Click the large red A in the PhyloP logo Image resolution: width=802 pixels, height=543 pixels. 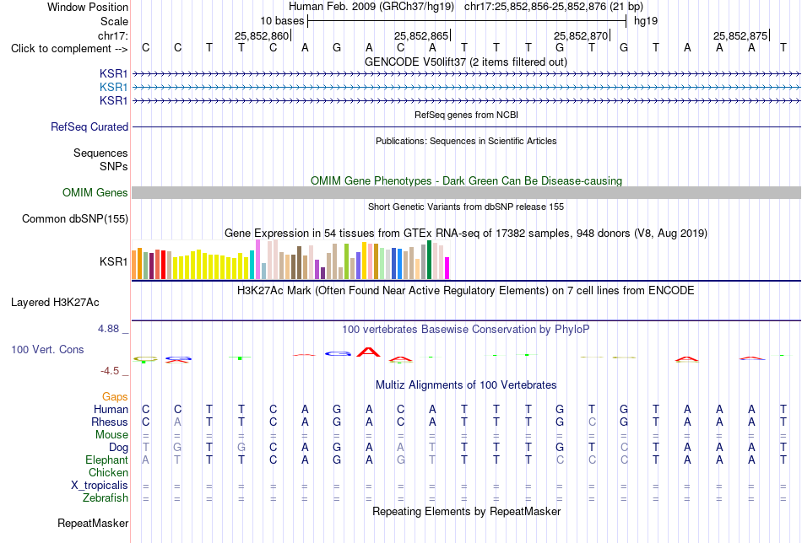(369, 352)
